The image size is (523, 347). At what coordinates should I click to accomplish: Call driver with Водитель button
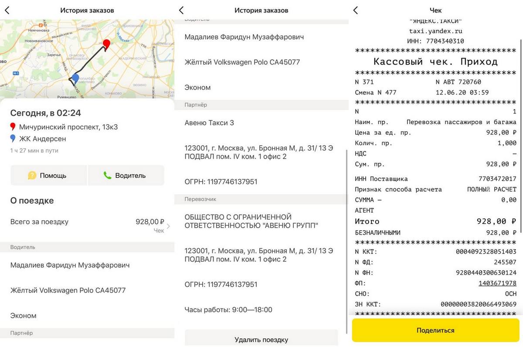[126, 176]
